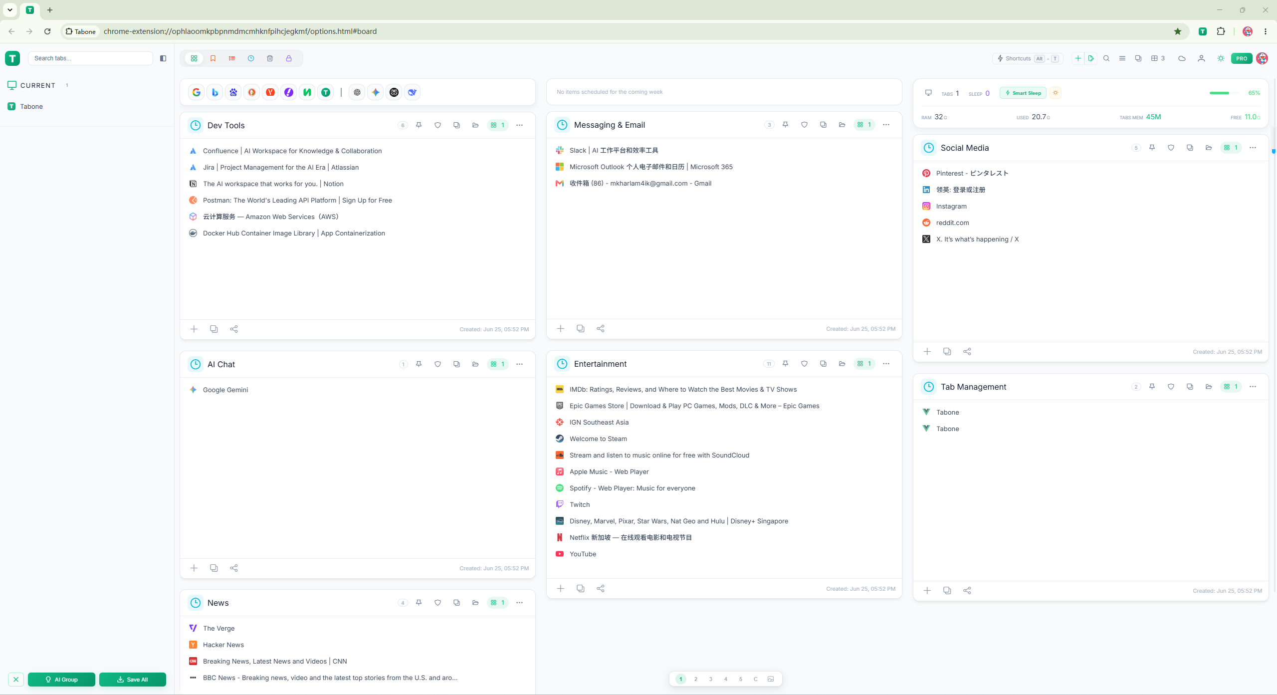Screen dimensions: 1277x695
Task: Bookmark this page with the star icon
Action: click(x=1178, y=31)
